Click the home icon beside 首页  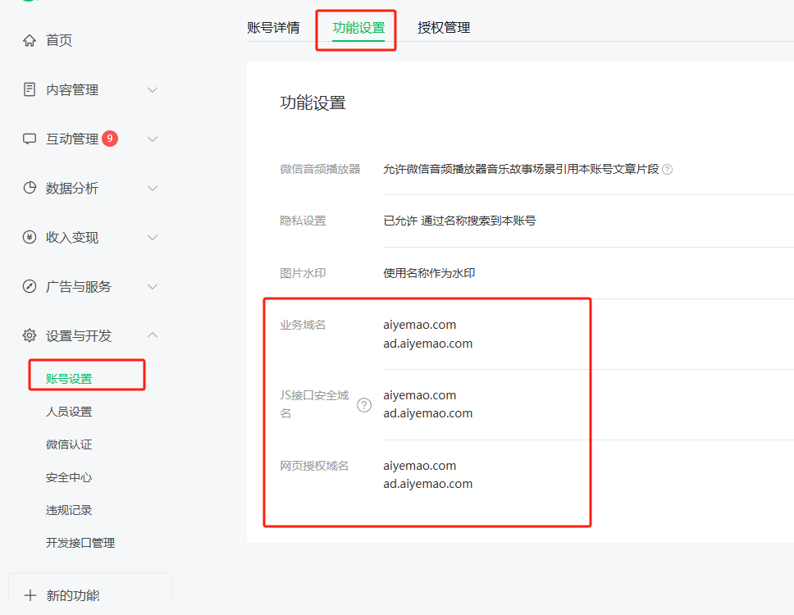point(30,40)
